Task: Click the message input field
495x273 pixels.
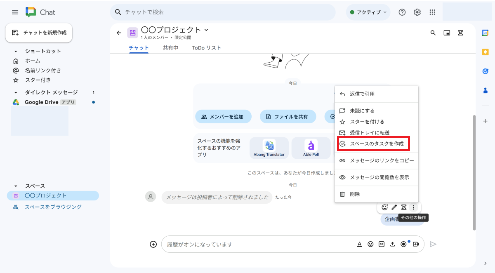Action: [x=256, y=244]
